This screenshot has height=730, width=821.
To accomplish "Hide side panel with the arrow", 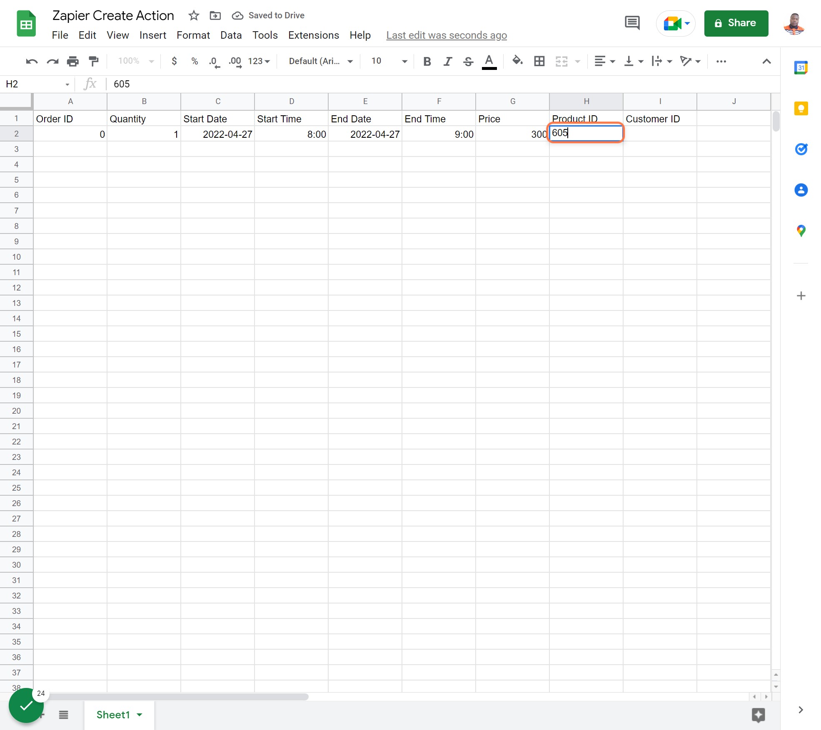I will pyautogui.click(x=801, y=710).
